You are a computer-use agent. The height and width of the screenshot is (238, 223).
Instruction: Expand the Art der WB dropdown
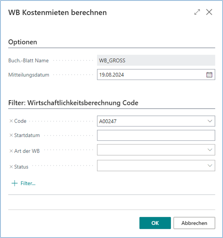coord(210,150)
